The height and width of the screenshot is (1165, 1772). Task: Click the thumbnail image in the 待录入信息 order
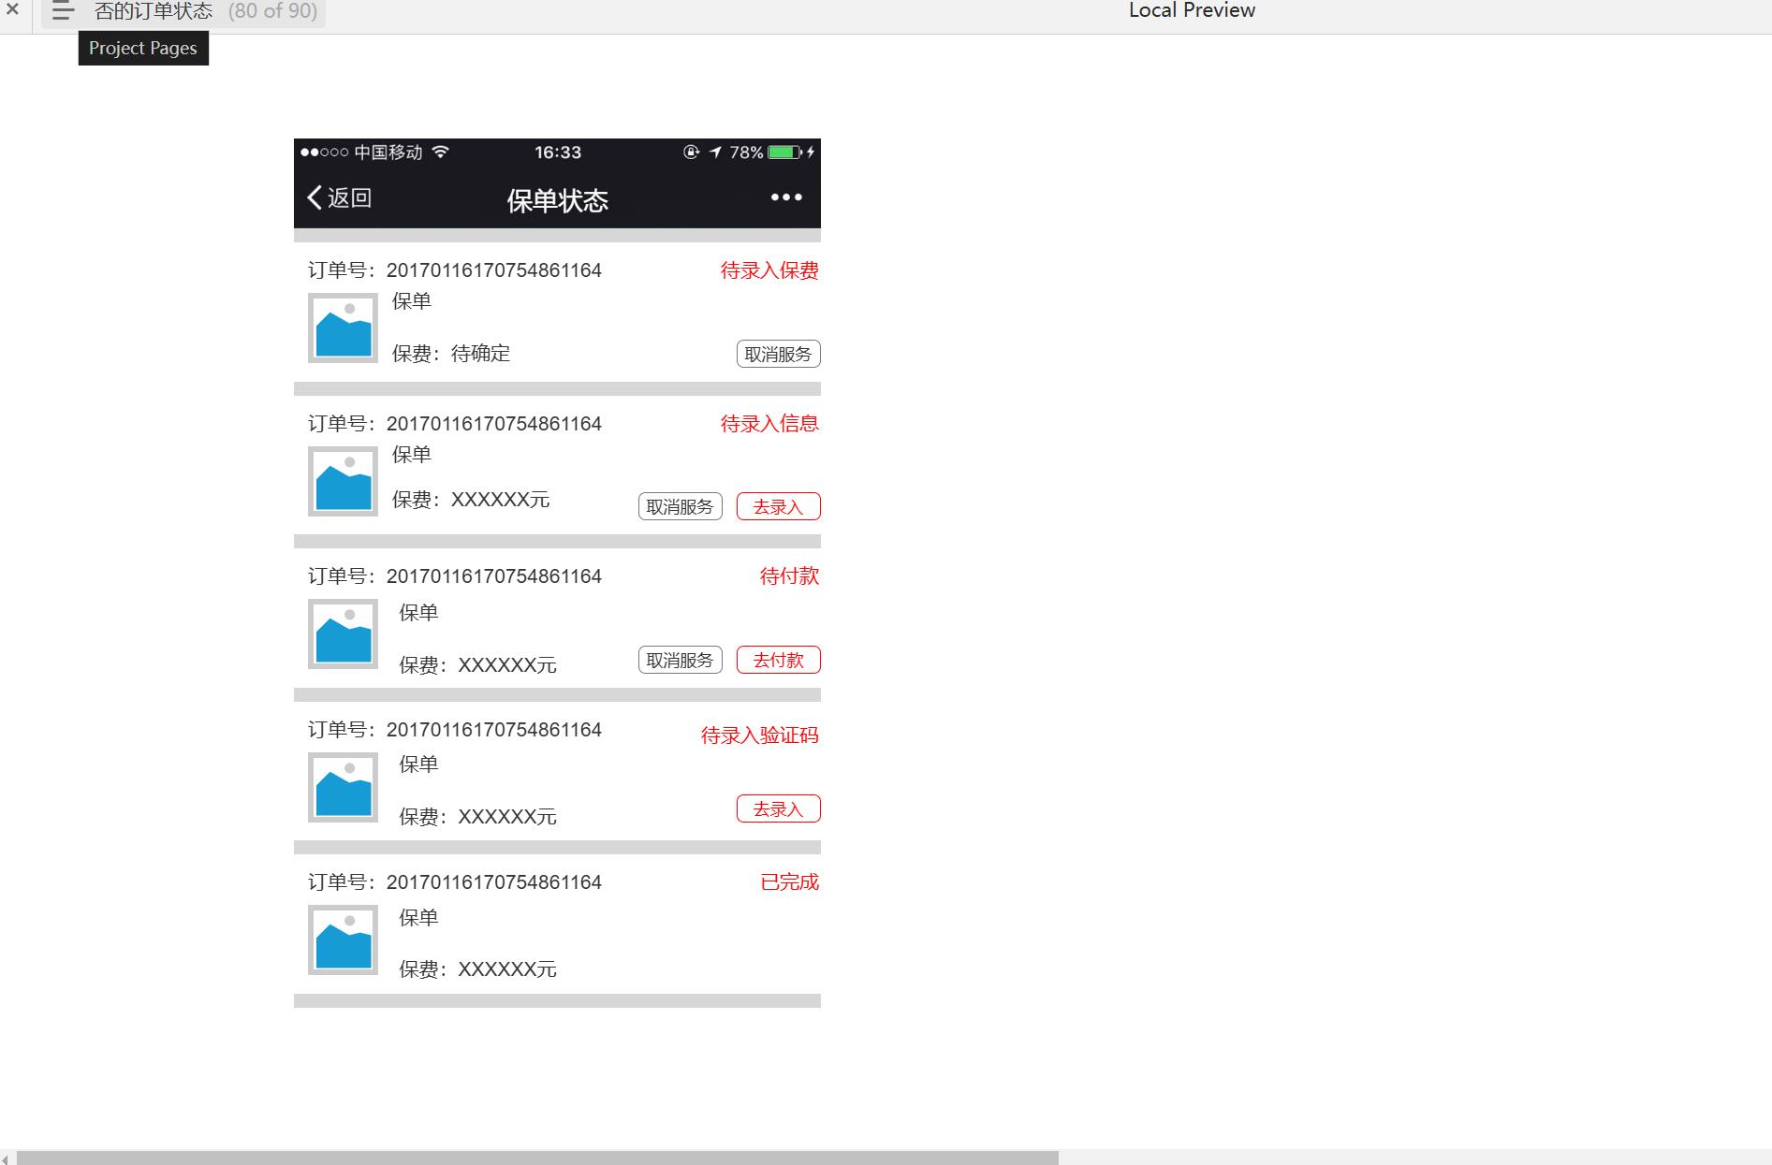point(343,481)
